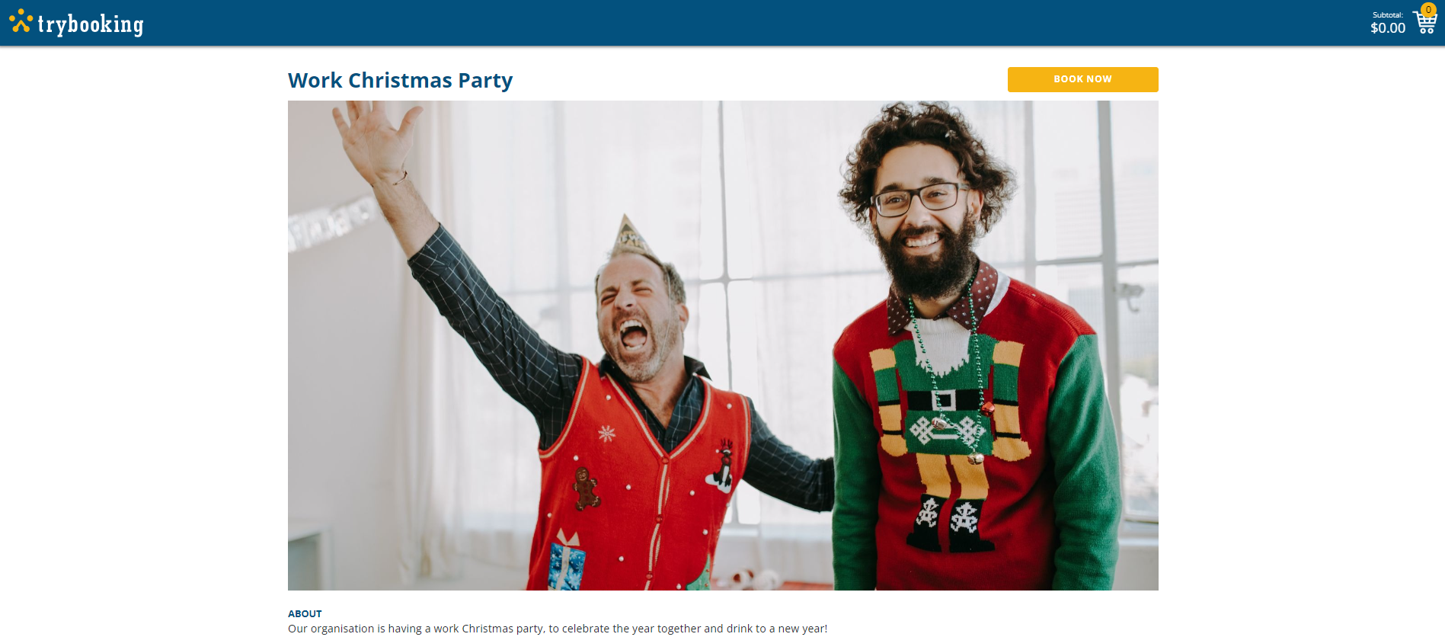The image size is (1445, 637).
Task: Click the gingerbread man on red vest
Action: [x=585, y=488]
